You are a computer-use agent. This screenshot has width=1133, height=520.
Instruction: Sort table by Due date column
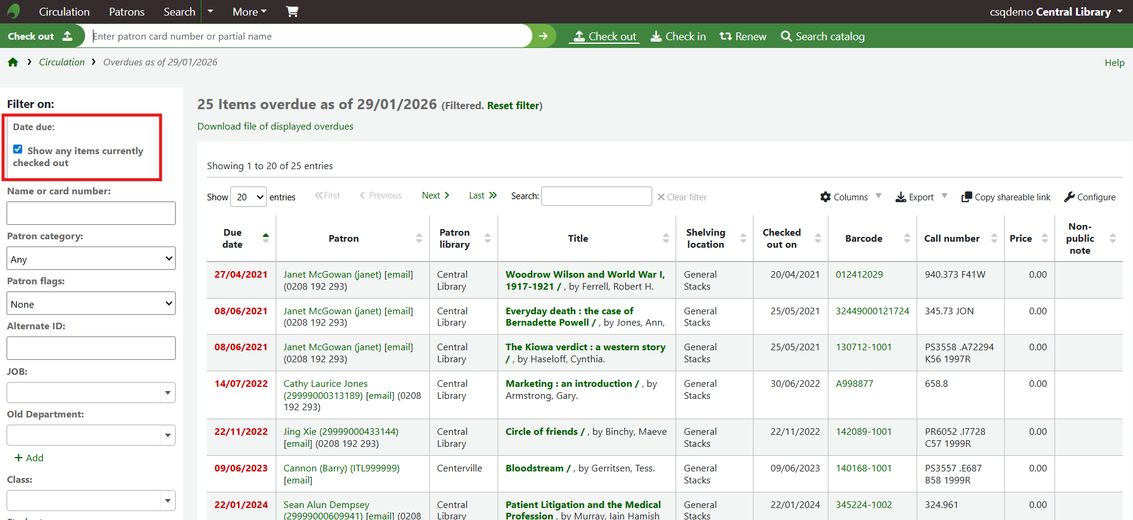pos(240,238)
